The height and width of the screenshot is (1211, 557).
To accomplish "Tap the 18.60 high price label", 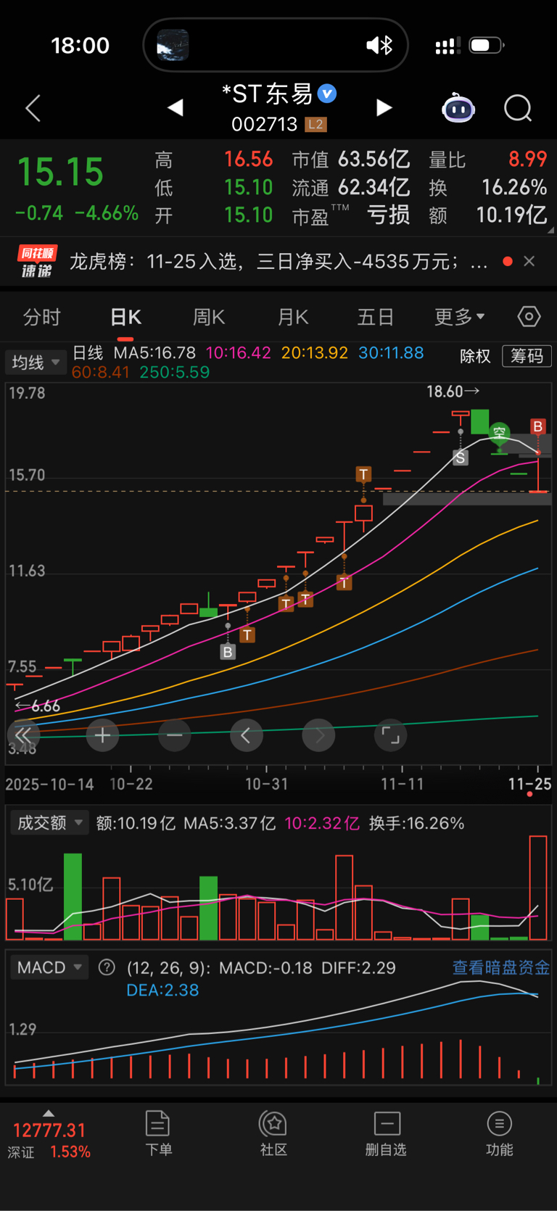I will (453, 392).
